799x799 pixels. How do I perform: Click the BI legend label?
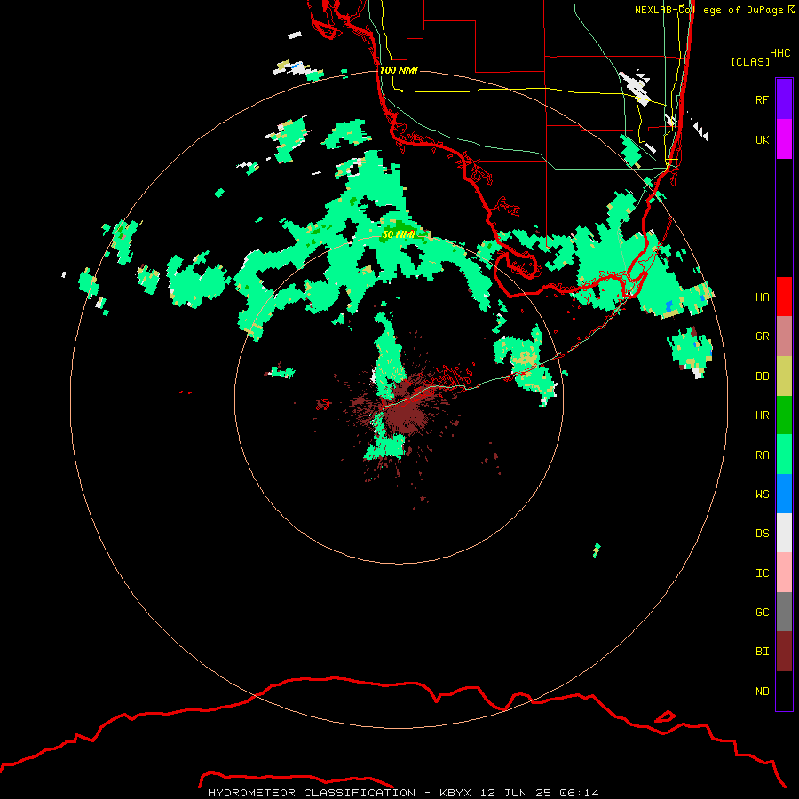click(762, 652)
